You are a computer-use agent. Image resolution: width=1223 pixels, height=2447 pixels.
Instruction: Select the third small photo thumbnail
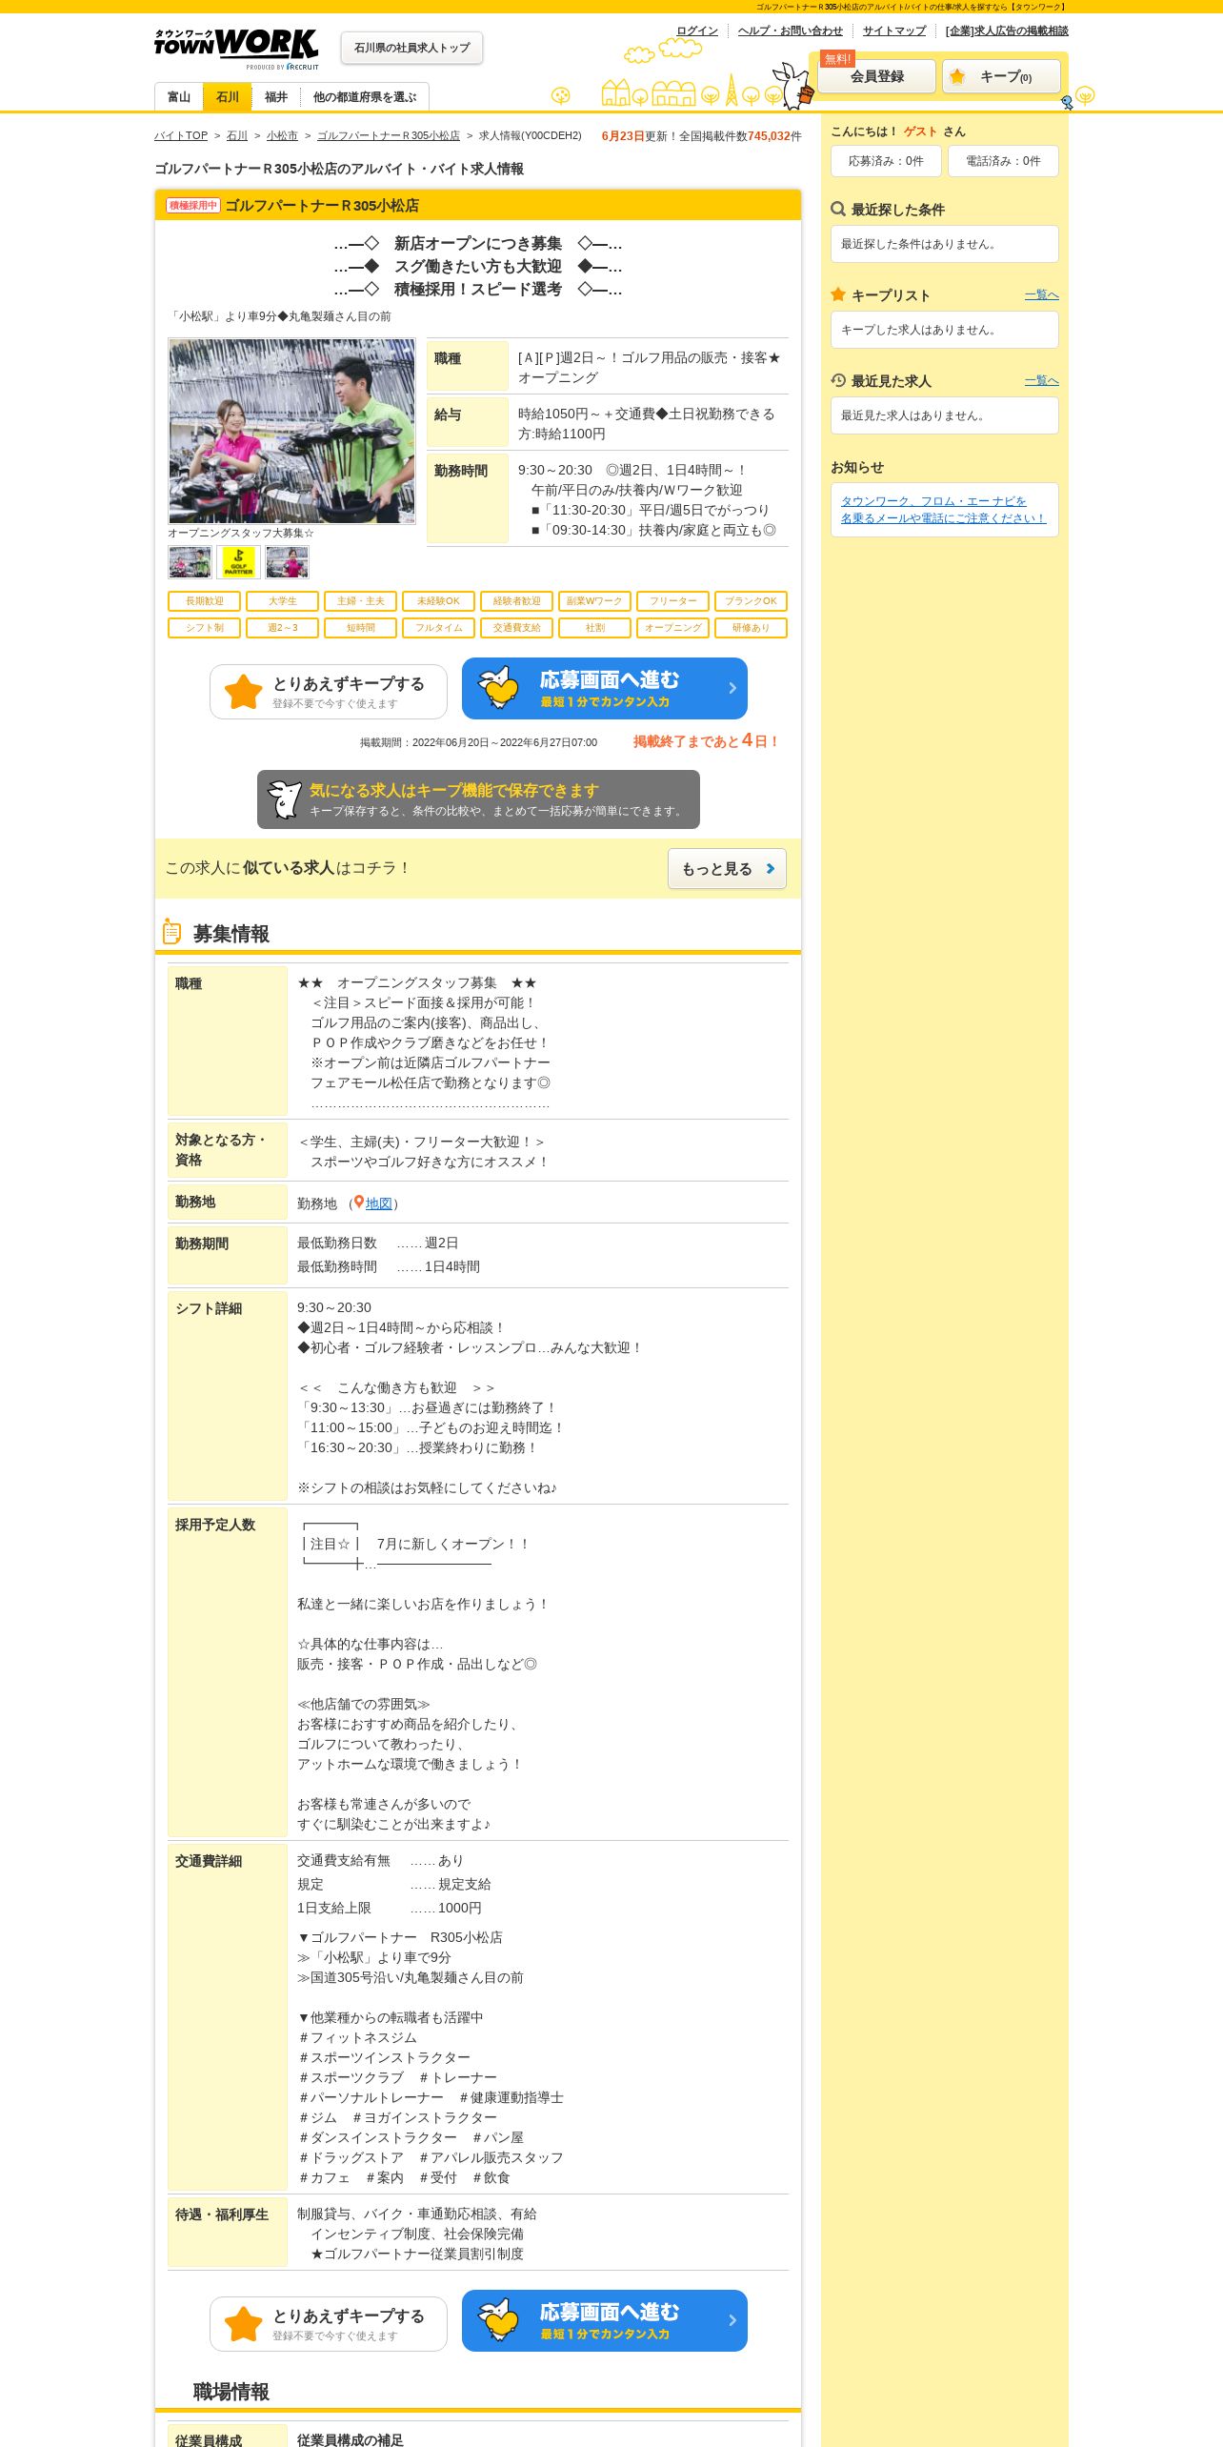(288, 562)
